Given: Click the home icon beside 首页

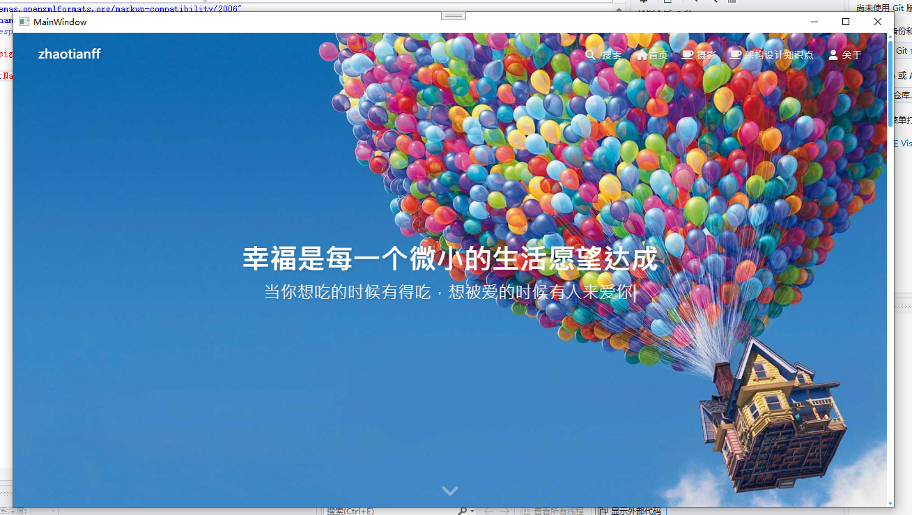Looking at the screenshot, I should pyautogui.click(x=642, y=55).
